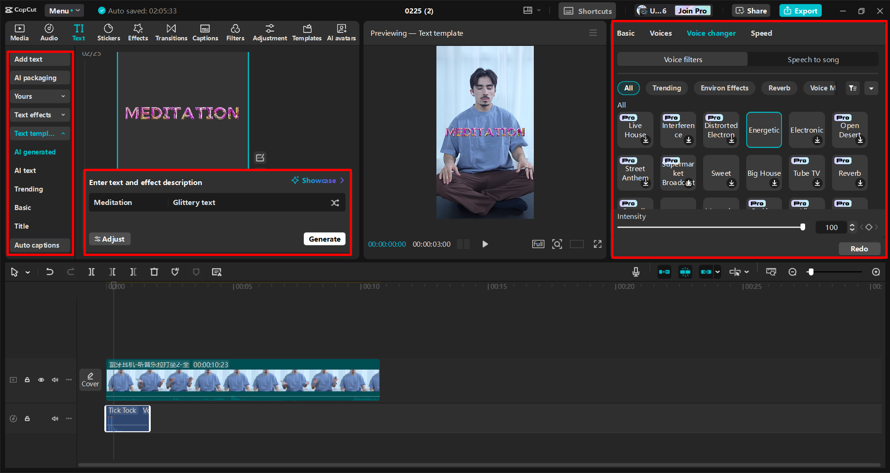Record a voice-over with the microphone icon

[635, 272]
